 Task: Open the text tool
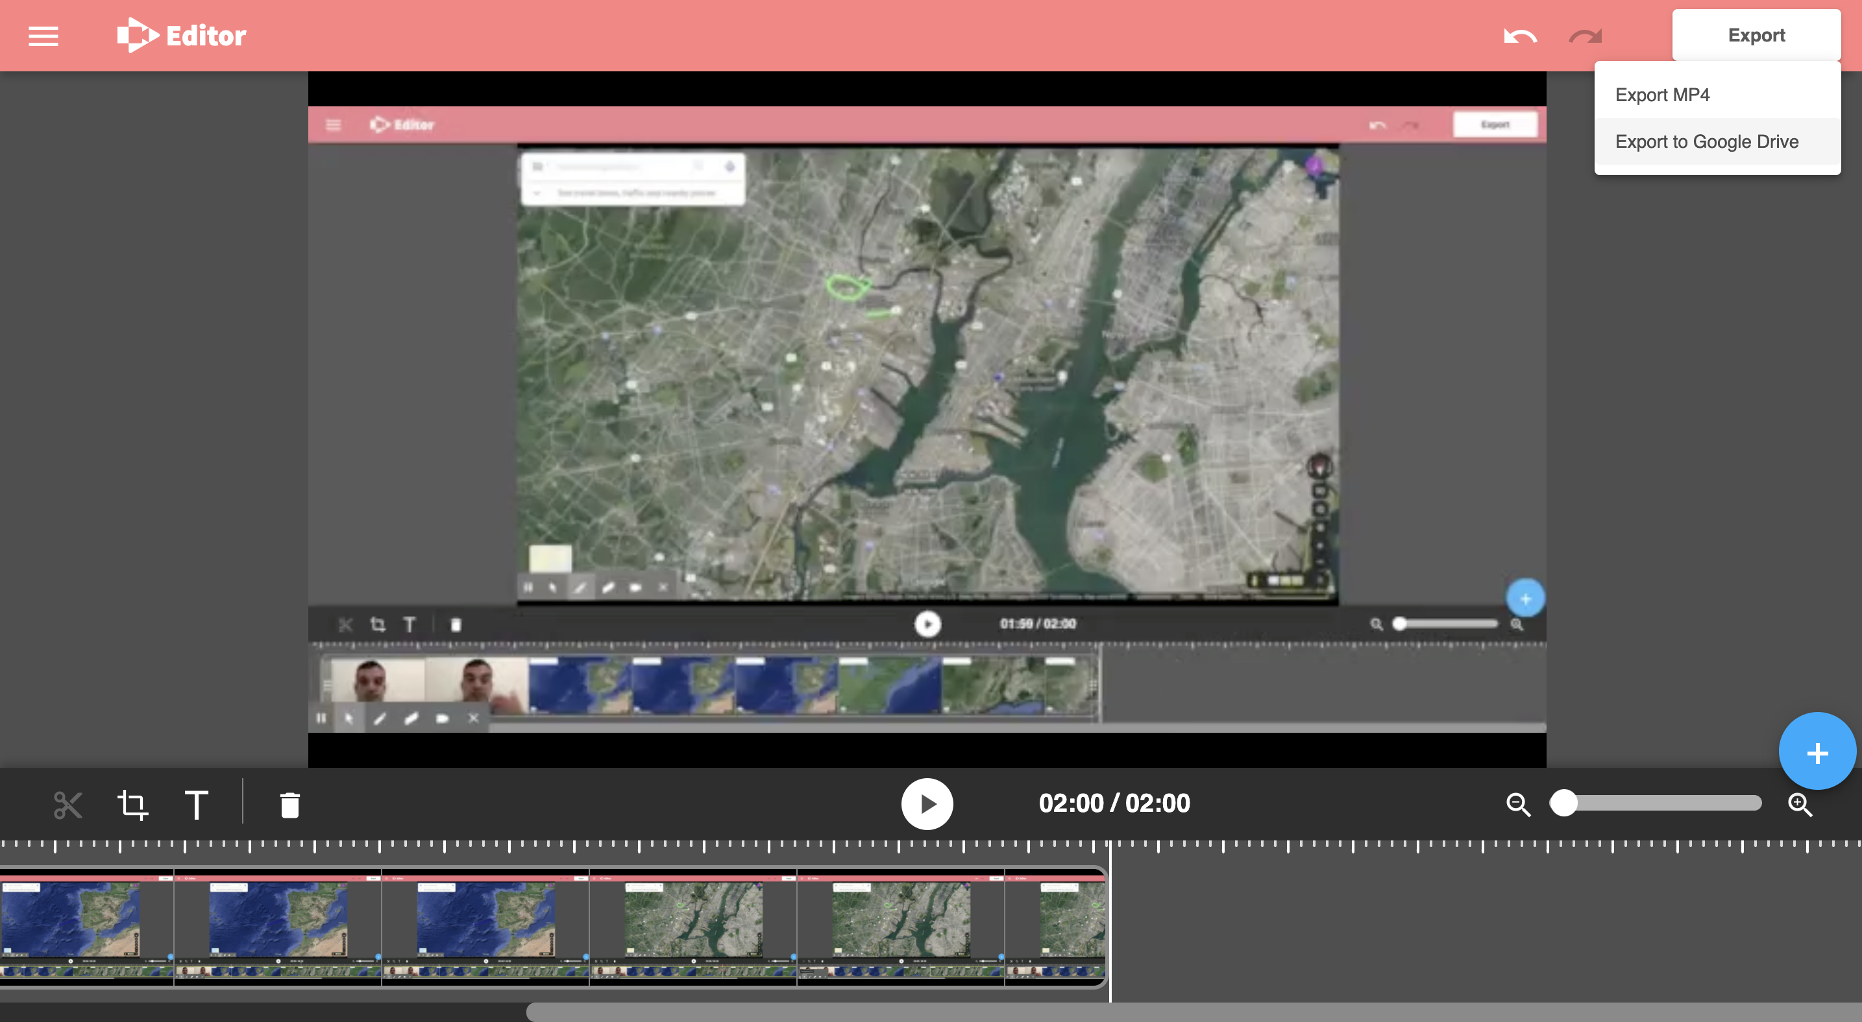196,804
